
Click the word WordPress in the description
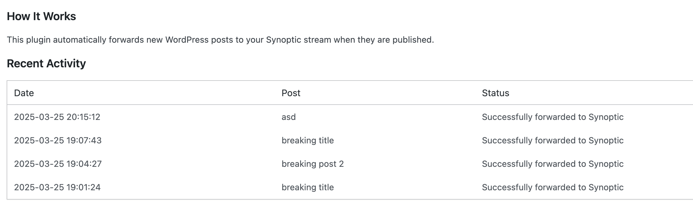tap(187, 40)
